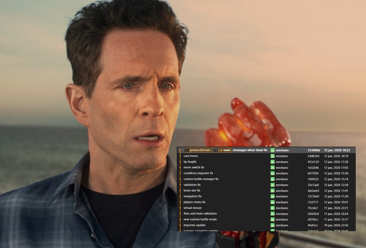Click author name mechano on card menu row
The width and height of the screenshot is (366, 248).
282,156
